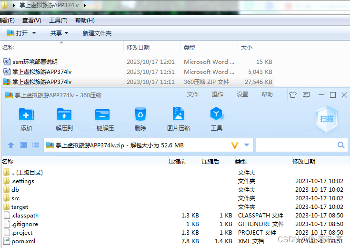The width and height of the screenshot is (350, 248).
Task: Open the skin (shirt) icon in the title bar
Action: [293, 95]
